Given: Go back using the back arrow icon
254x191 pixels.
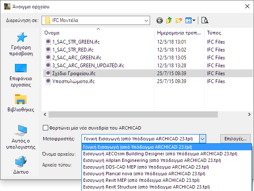Looking at the screenshot, I should click(x=160, y=21).
